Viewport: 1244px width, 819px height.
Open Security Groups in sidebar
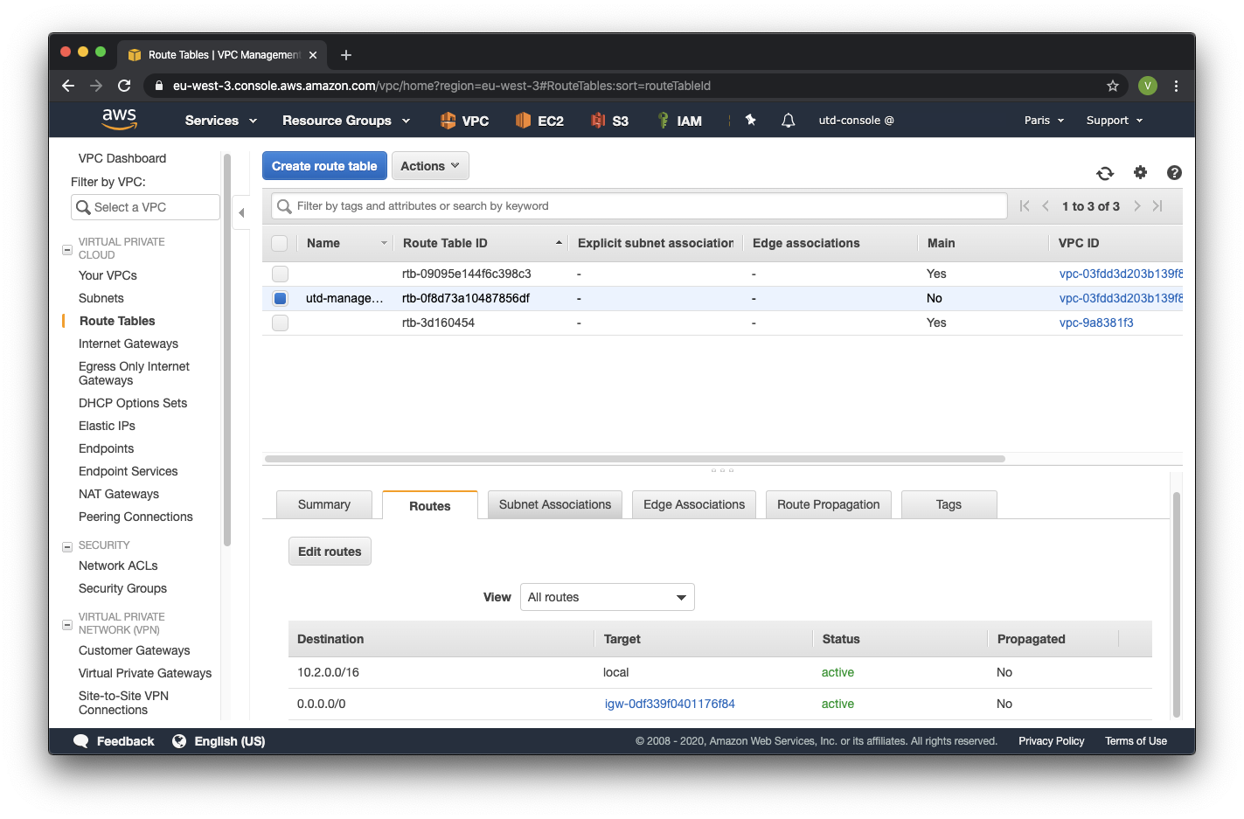click(x=122, y=588)
